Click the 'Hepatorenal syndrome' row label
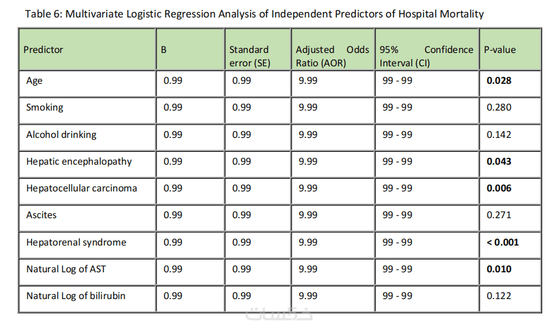 (x=76, y=242)
